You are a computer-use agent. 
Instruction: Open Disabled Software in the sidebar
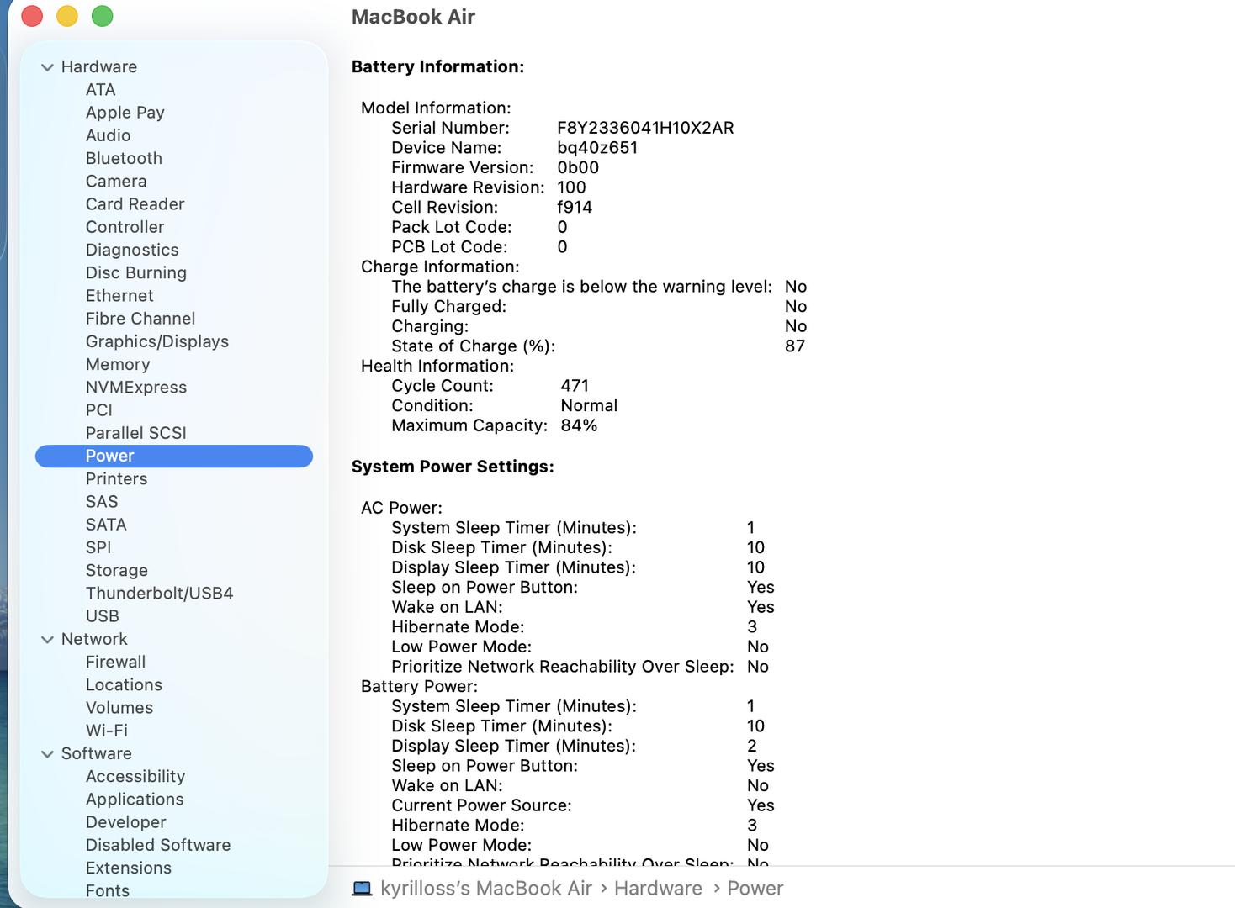coord(158,845)
